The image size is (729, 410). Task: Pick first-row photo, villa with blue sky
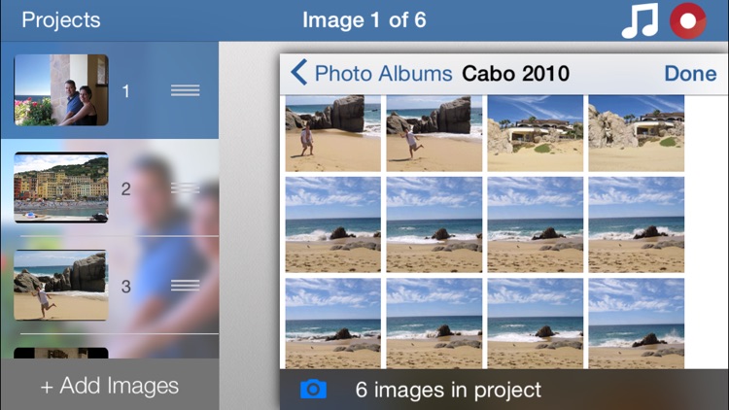536,134
